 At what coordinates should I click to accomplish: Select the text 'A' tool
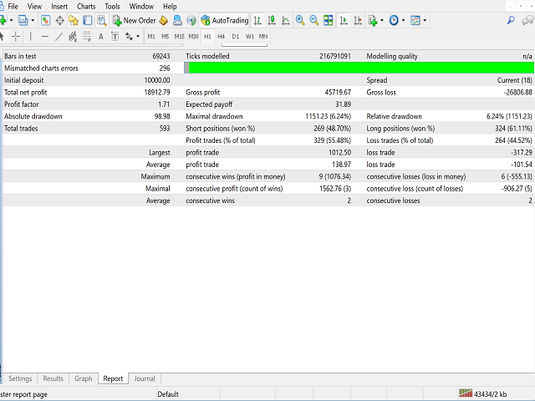pyautogui.click(x=101, y=36)
